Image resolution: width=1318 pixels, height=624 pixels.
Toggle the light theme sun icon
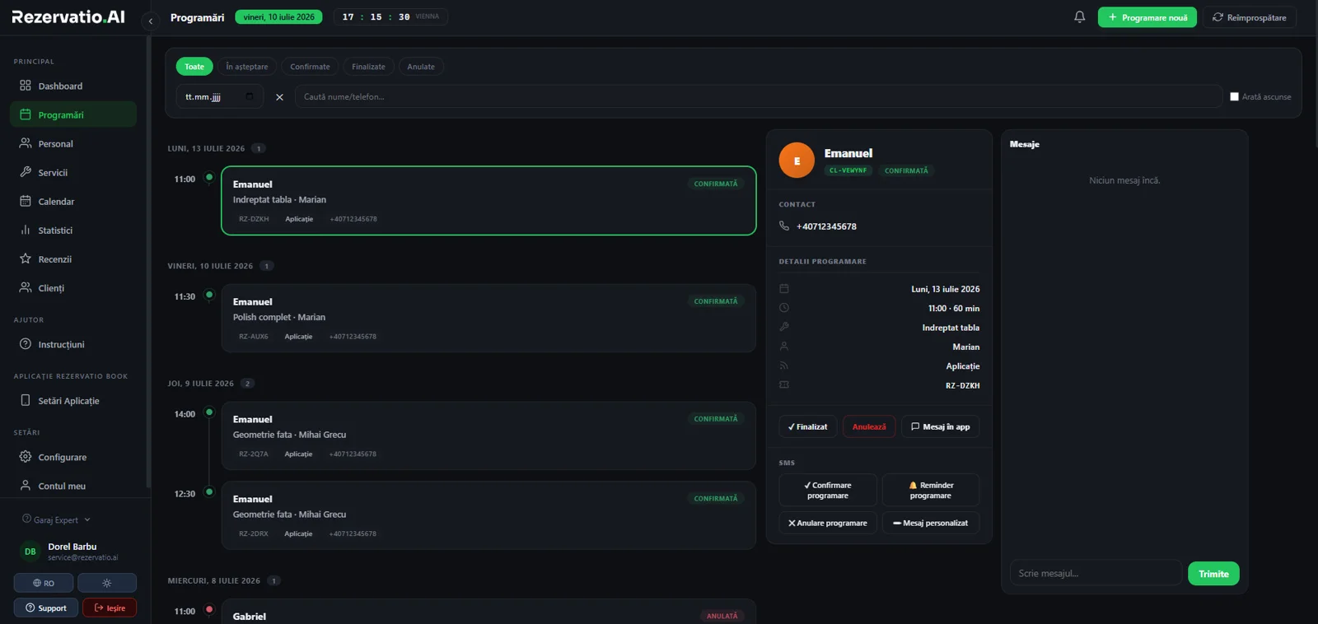click(x=107, y=583)
